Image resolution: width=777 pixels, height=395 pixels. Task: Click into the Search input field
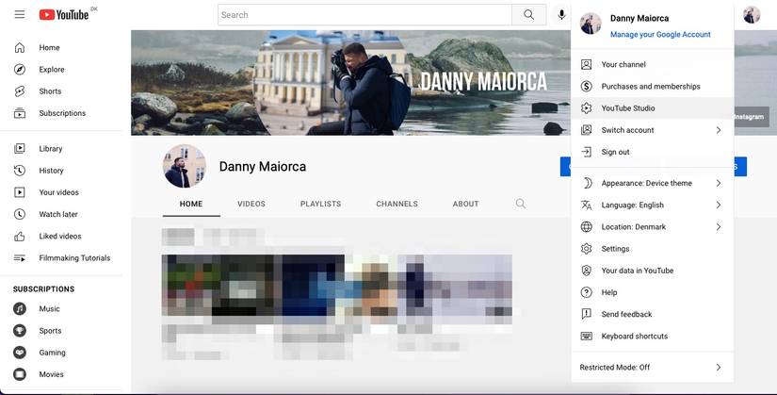pyautogui.click(x=364, y=15)
